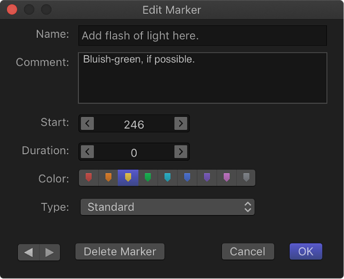Decrease the Start value
The width and height of the screenshot is (344, 279).
click(x=87, y=123)
